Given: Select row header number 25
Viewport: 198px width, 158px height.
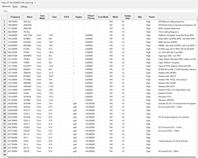Looking at the screenshot, I should click(x=5, y=104).
